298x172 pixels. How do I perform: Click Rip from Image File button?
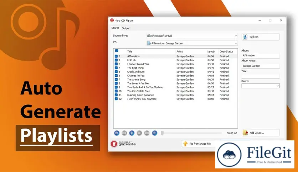tap(199, 144)
